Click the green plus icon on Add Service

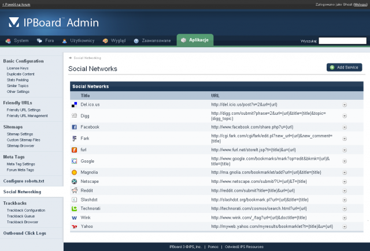332,68
